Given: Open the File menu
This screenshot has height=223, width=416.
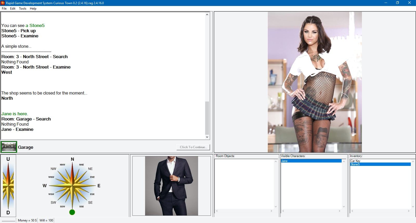Looking at the screenshot, I should coord(4,9).
